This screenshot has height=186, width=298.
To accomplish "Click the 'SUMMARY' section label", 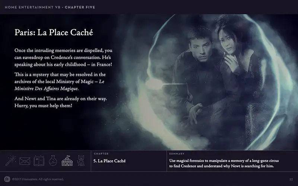I will click(177, 154).
